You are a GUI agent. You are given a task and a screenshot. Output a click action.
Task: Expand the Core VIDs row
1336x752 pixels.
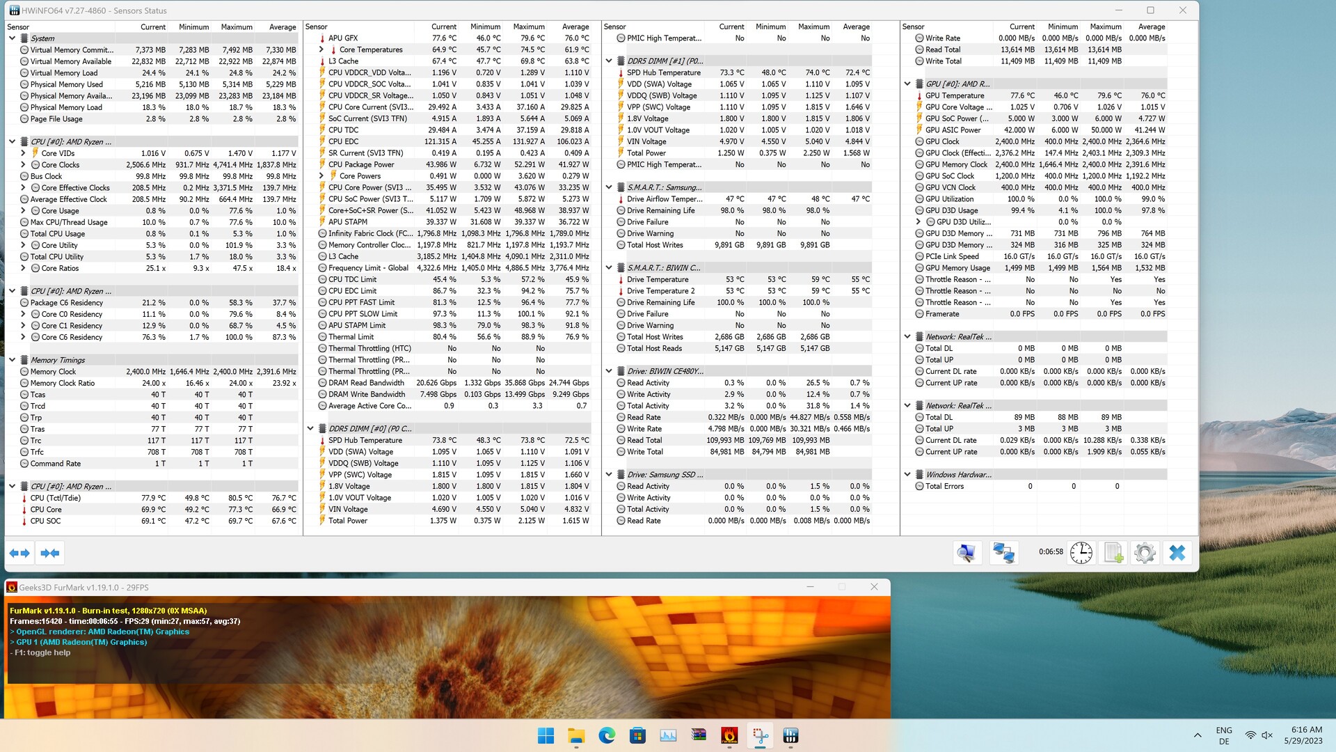click(x=23, y=153)
